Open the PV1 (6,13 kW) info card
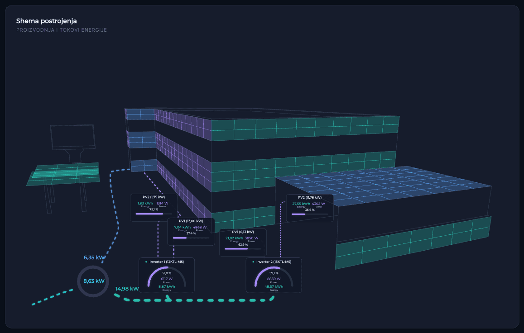Image resolution: width=524 pixels, height=333 pixels. click(x=243, y=243)
